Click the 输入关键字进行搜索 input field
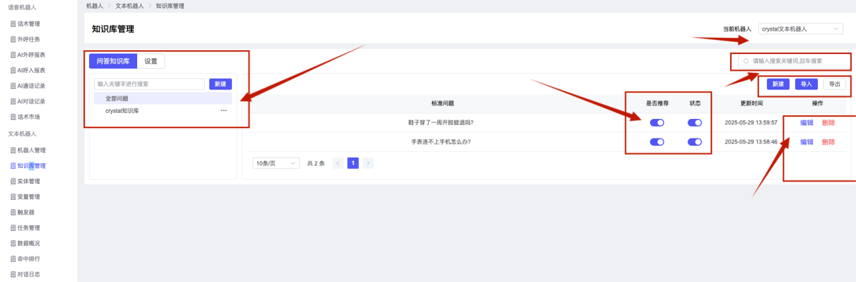The image size is (856, 282). [x=149, y=84]
